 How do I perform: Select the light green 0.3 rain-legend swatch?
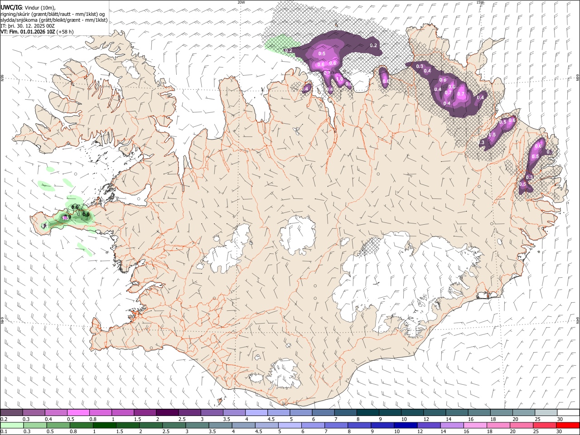point(35,425)
